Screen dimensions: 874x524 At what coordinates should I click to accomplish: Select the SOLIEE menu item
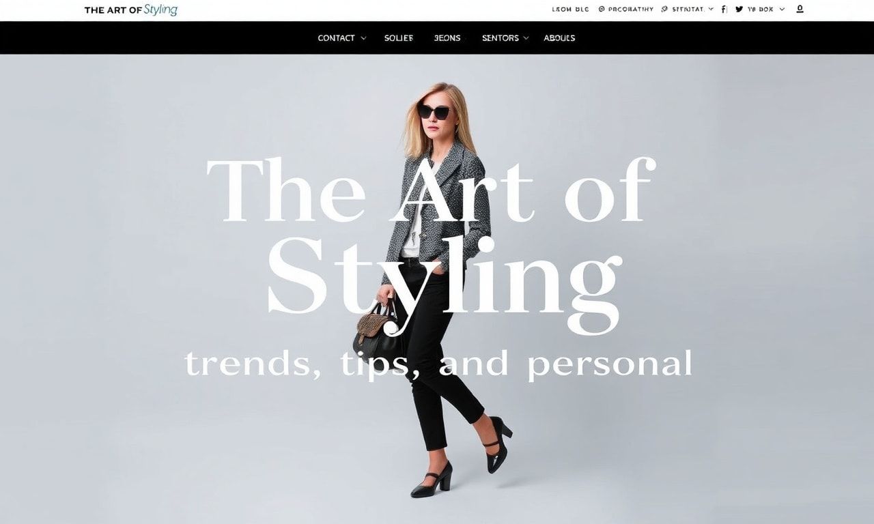coord(399,38)
